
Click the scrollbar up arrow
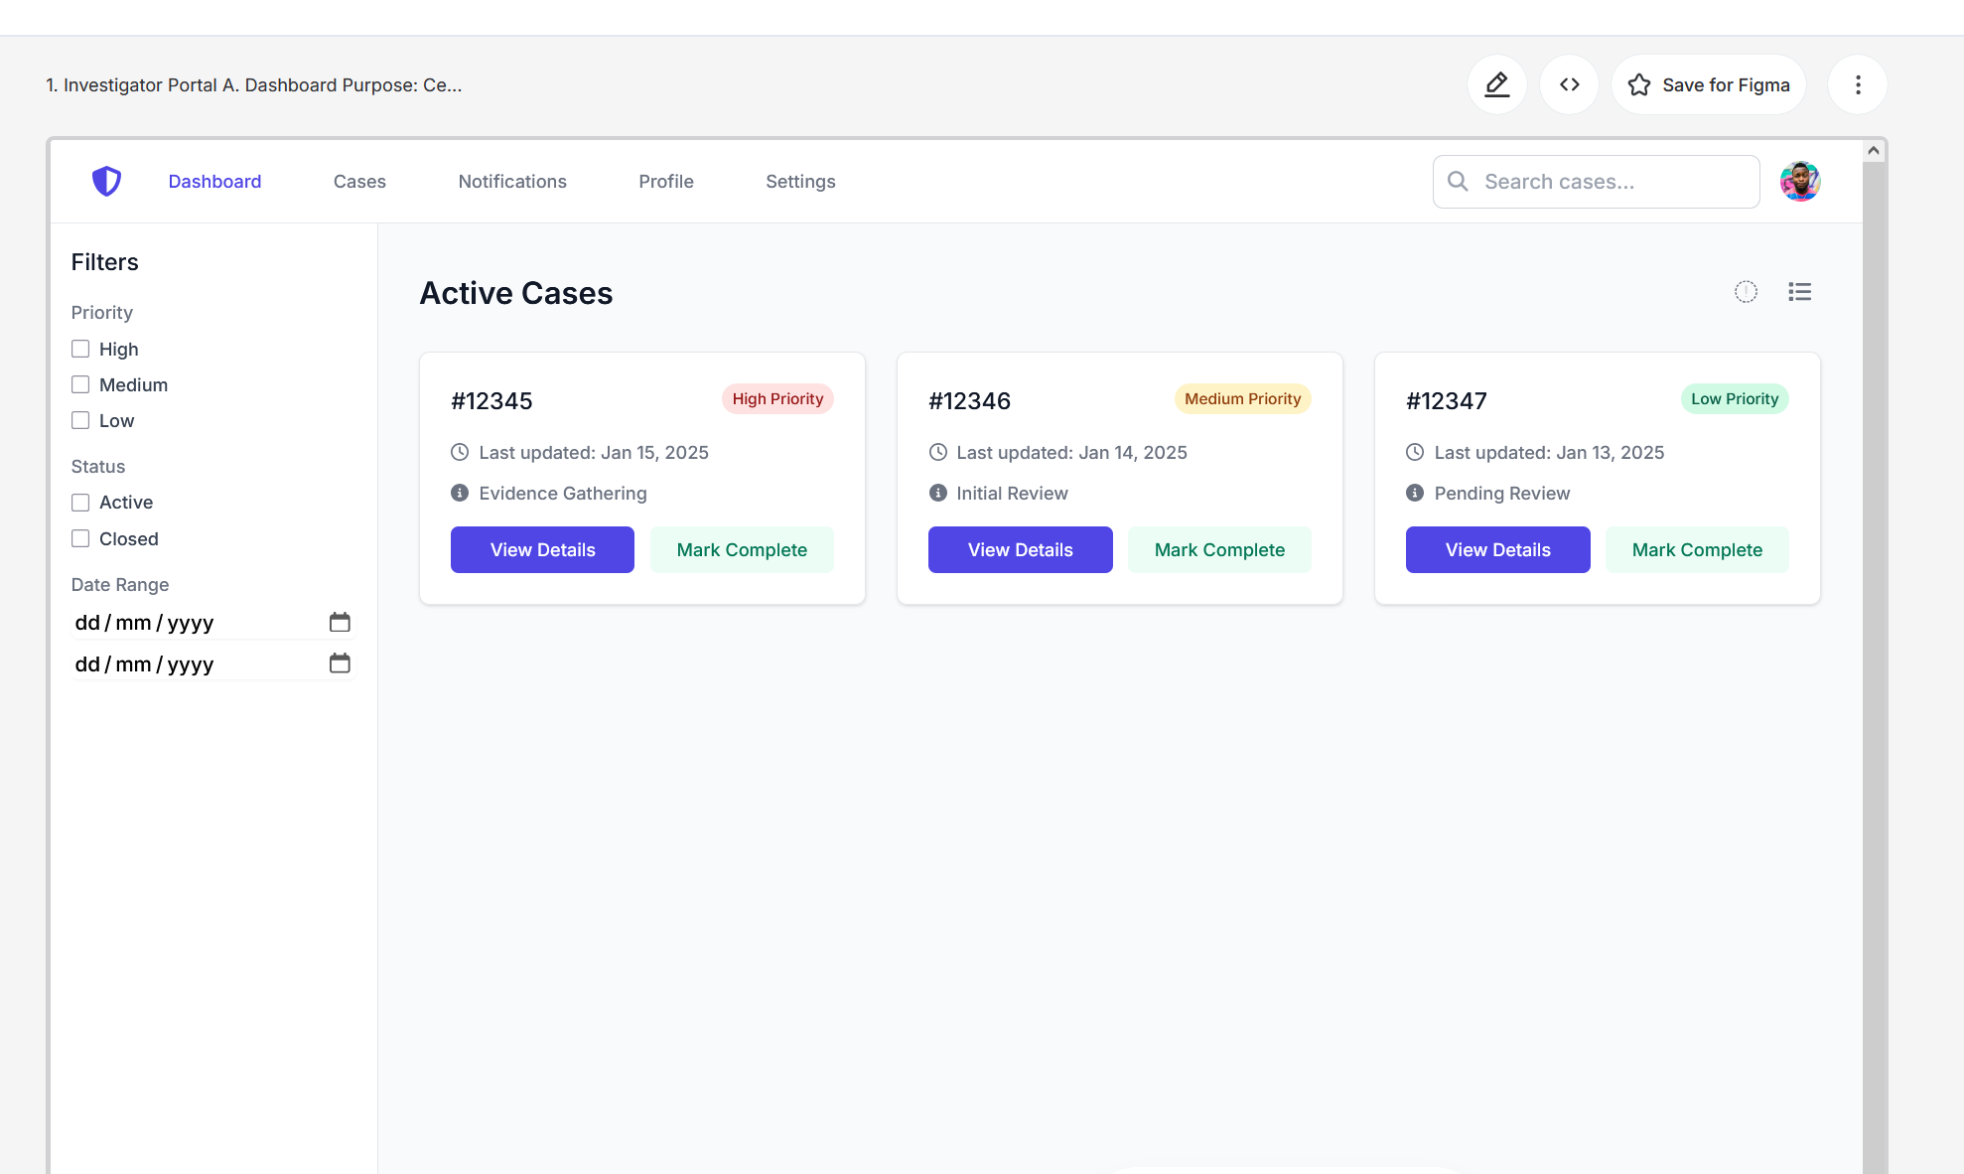tap(1873, 150)
